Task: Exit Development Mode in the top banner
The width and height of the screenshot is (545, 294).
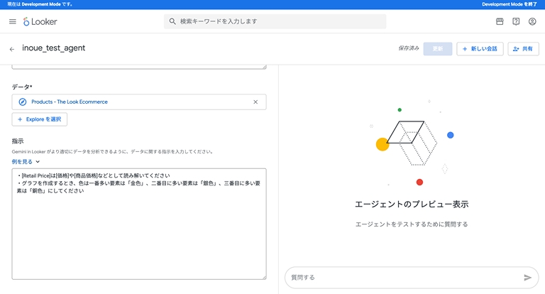Action: (x=510, y=4)
